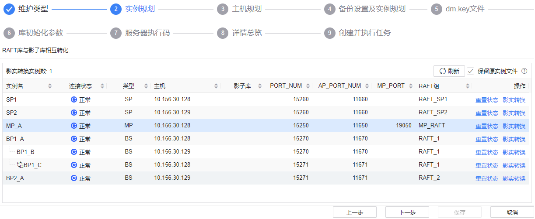Click 影实转换 for SP1

pyautogui.click(x=514, y=100)
